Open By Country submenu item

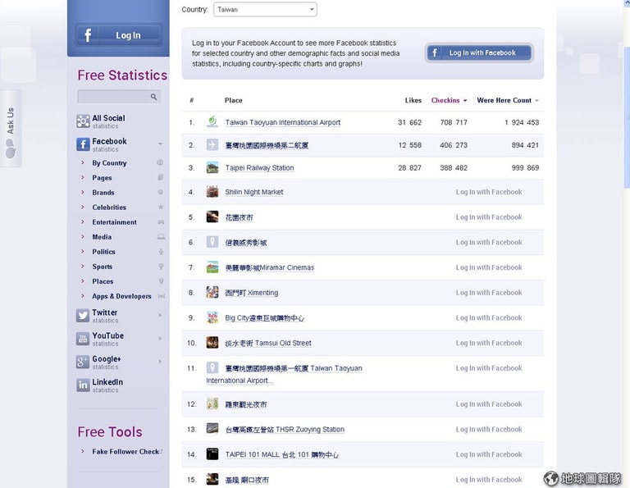coord(109,163)
